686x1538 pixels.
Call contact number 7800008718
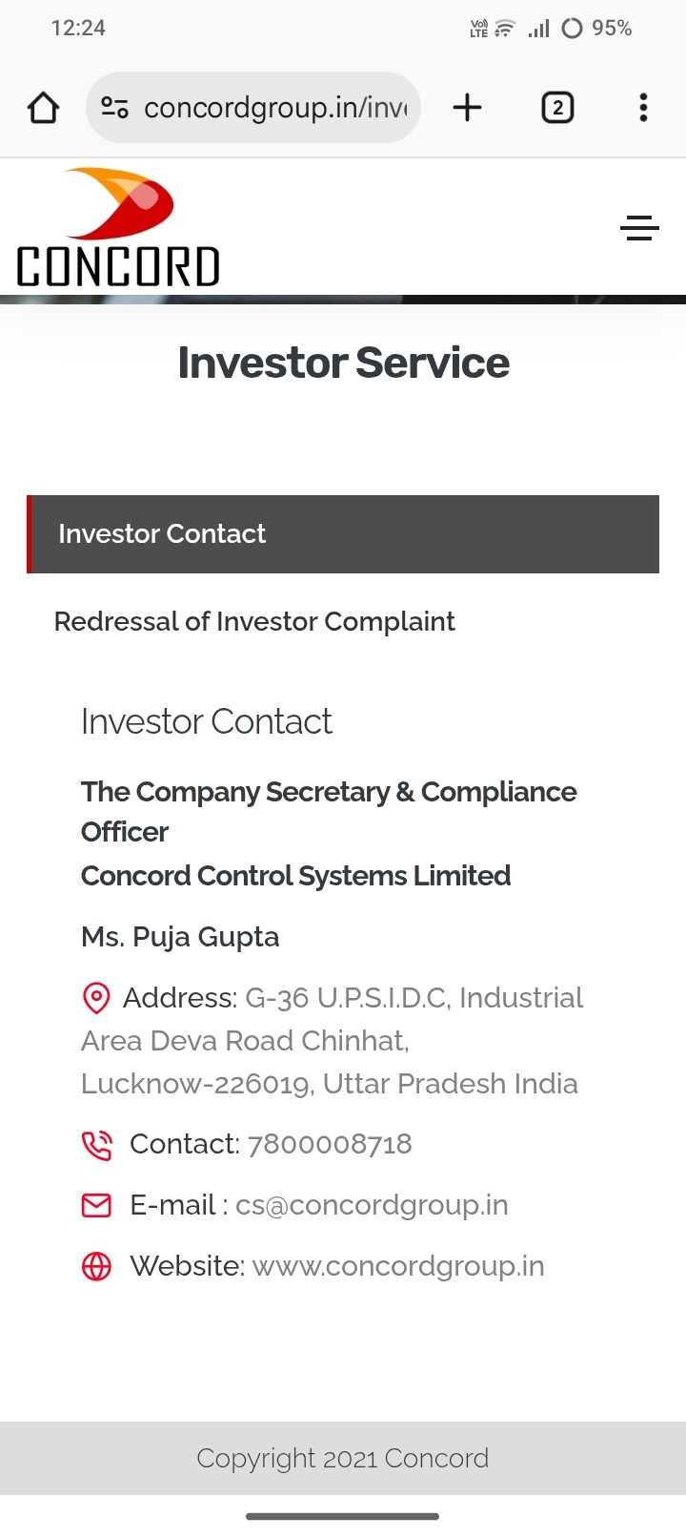[x=330, y=1144]
